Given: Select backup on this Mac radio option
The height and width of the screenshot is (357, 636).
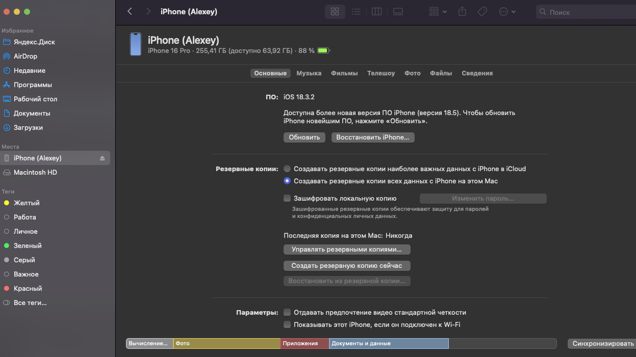Looking at the screenshot, I should (x=287, y=181).
